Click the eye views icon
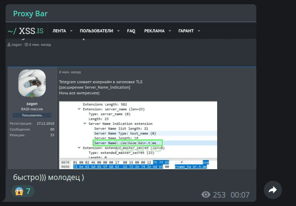 coord(206,194)
